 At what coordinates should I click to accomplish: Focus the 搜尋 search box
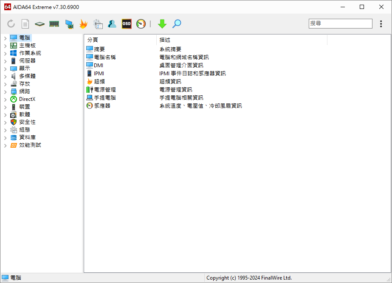tap(341, 23)
